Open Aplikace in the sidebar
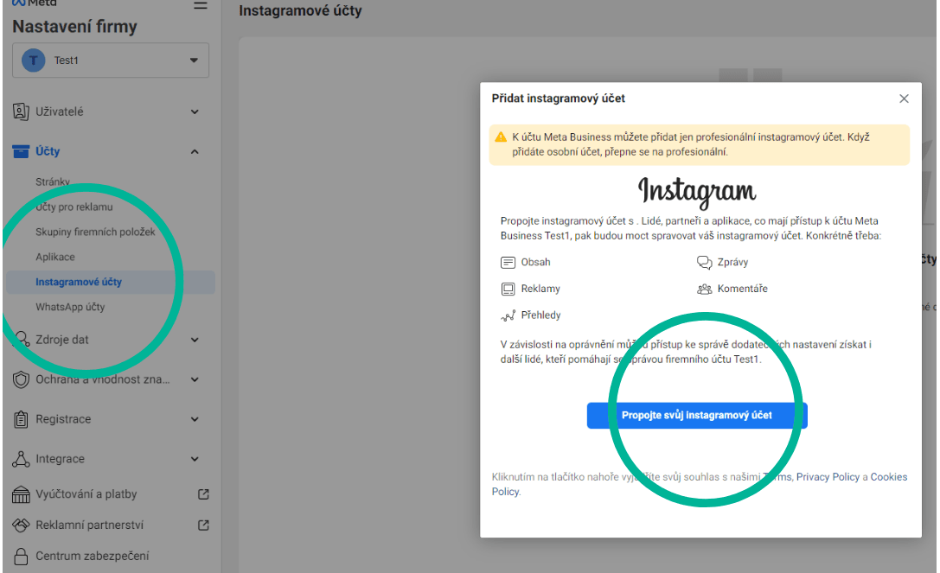Viewport: 940px width, 573px height. coord(55,258)
